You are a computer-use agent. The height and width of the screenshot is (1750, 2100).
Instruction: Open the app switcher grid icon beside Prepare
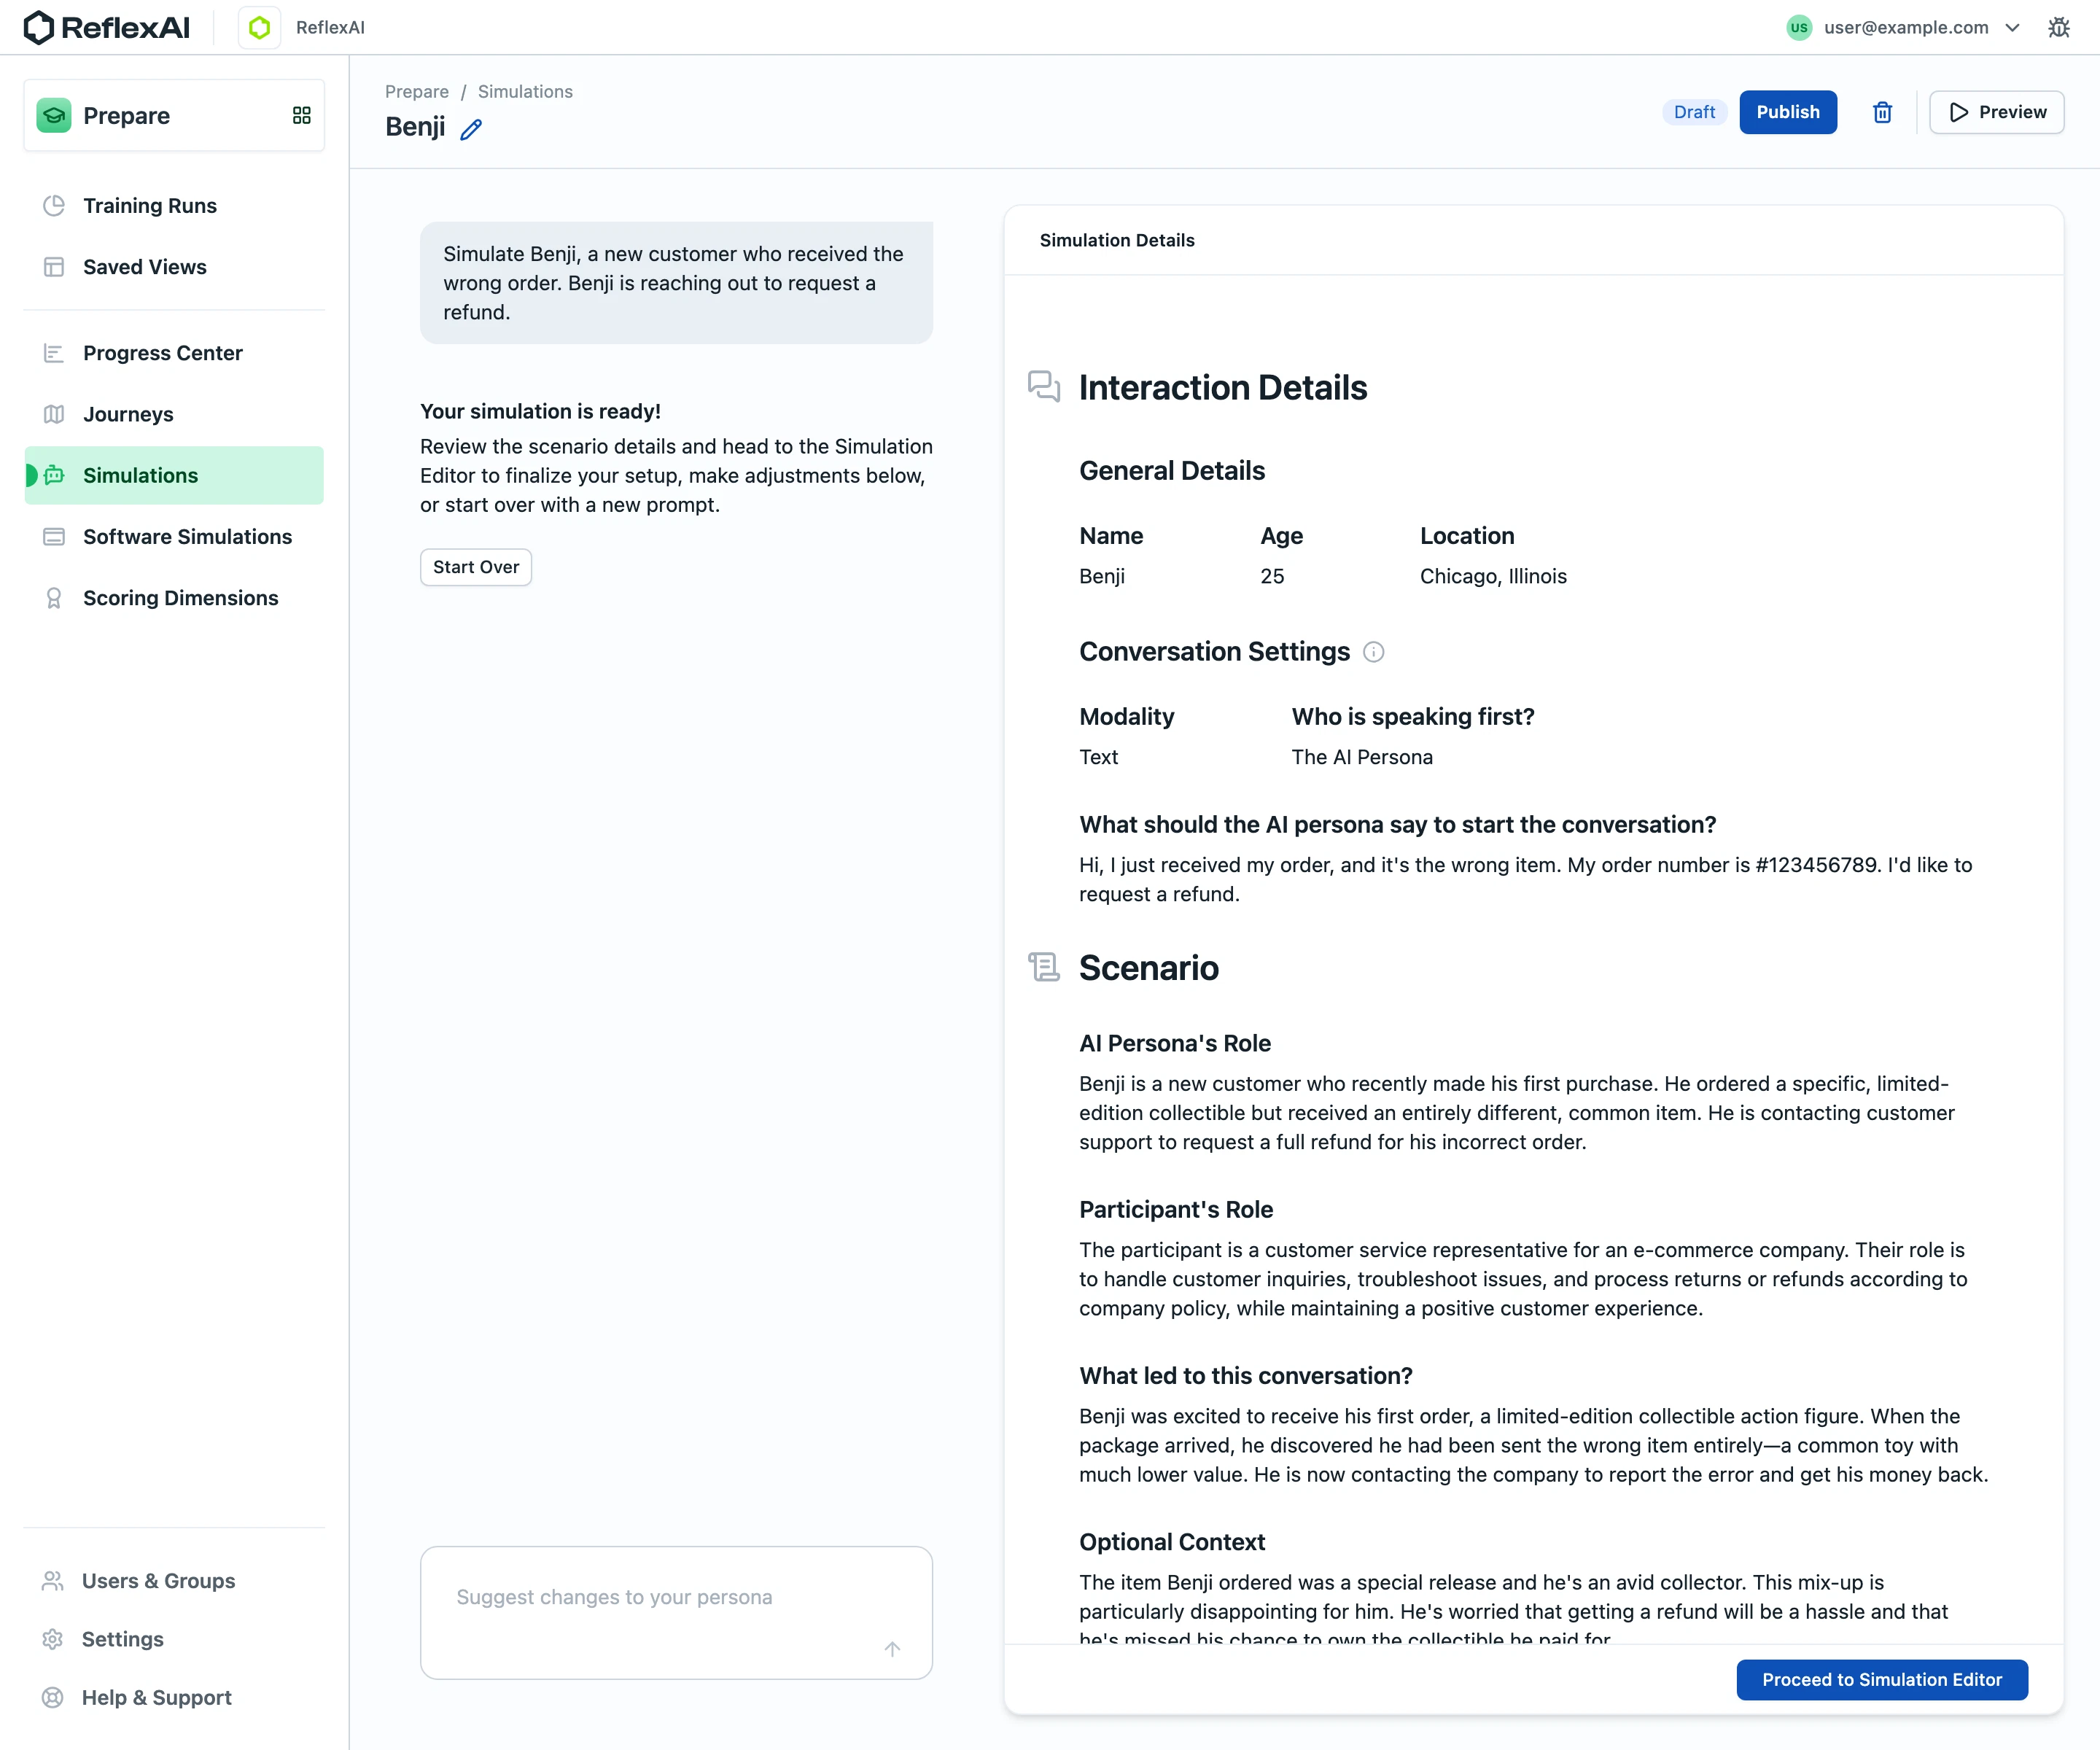click(301, 115)
